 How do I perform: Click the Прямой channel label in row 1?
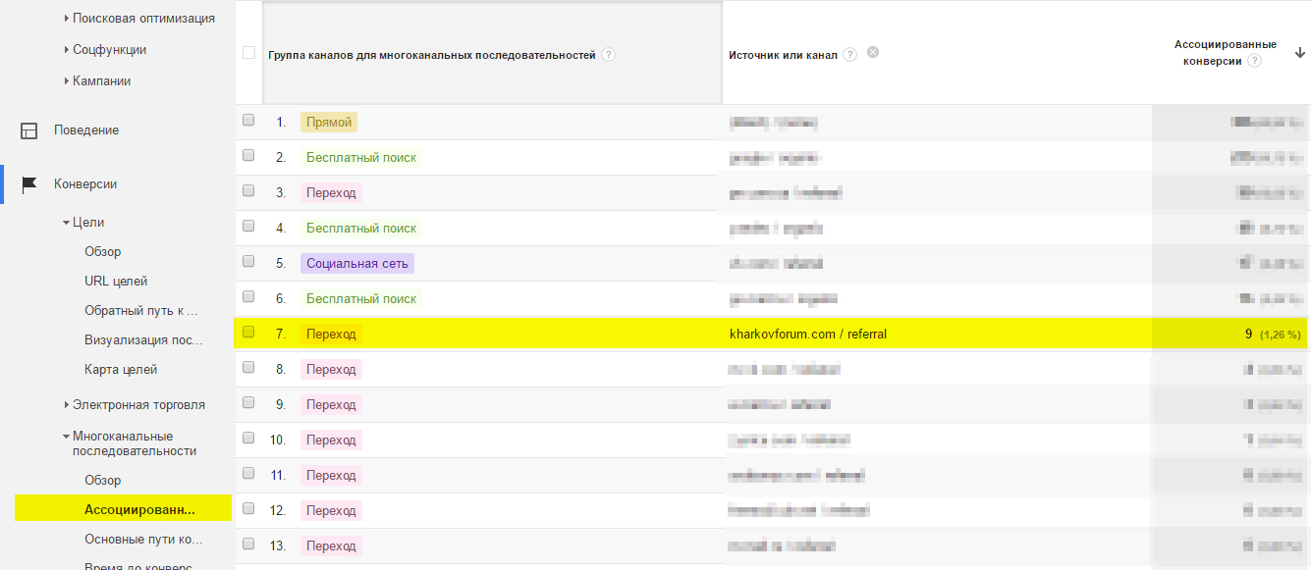coord(329,122)
